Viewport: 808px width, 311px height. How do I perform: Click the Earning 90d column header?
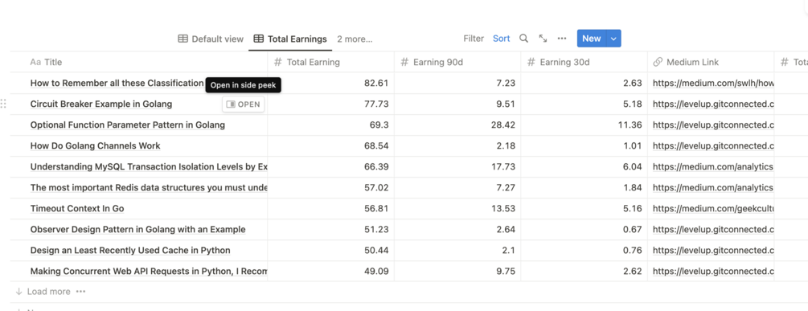457,63
